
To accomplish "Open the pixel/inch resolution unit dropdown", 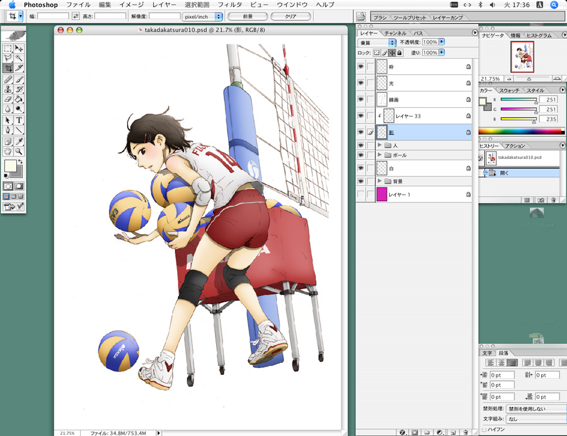I will [x=202, y=16].
